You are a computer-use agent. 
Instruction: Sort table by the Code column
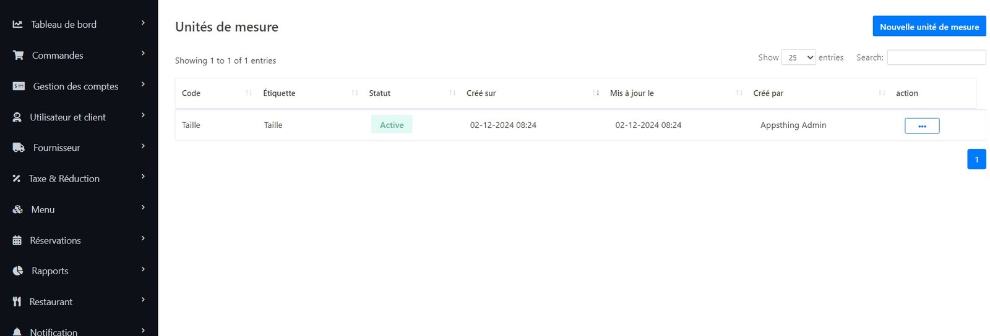[191, 93]
